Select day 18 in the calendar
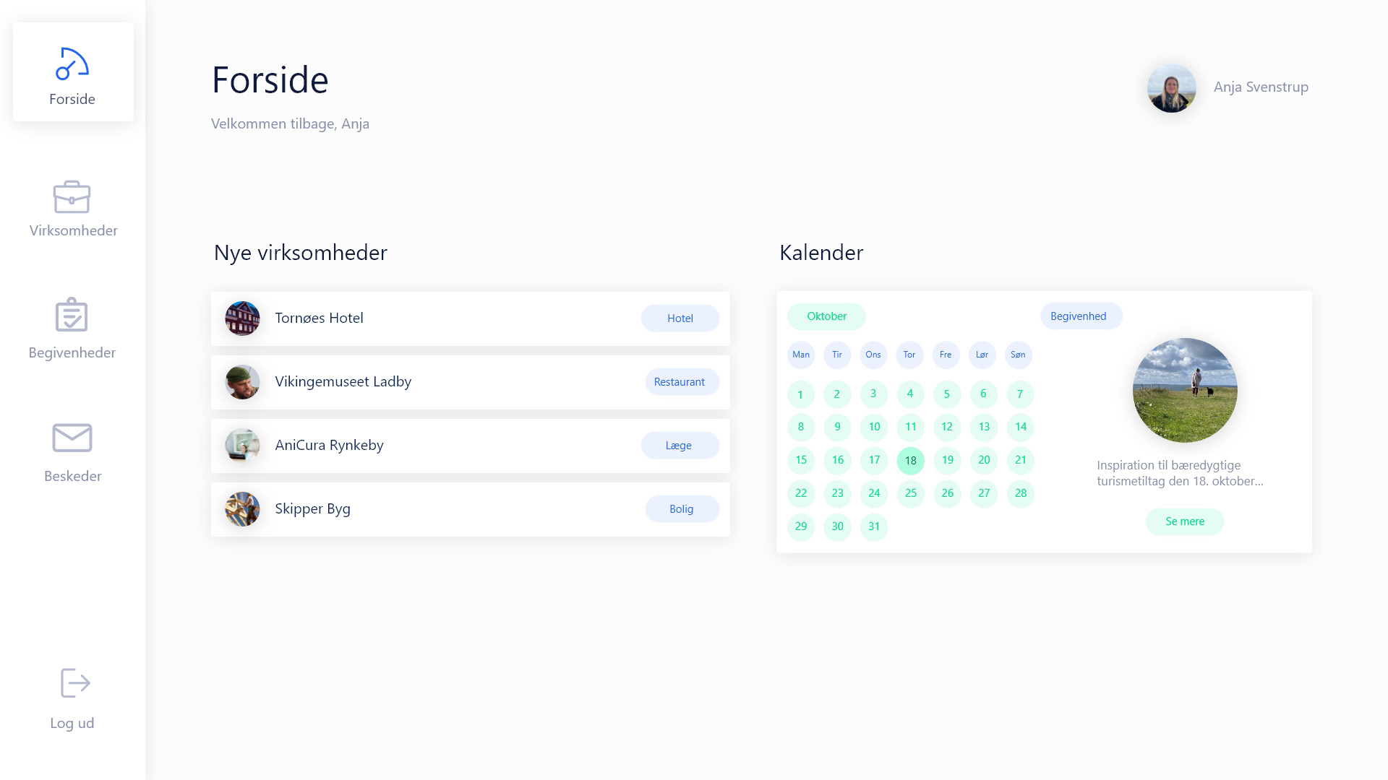This screenshot has width=1388, height=780. point(910,461)
